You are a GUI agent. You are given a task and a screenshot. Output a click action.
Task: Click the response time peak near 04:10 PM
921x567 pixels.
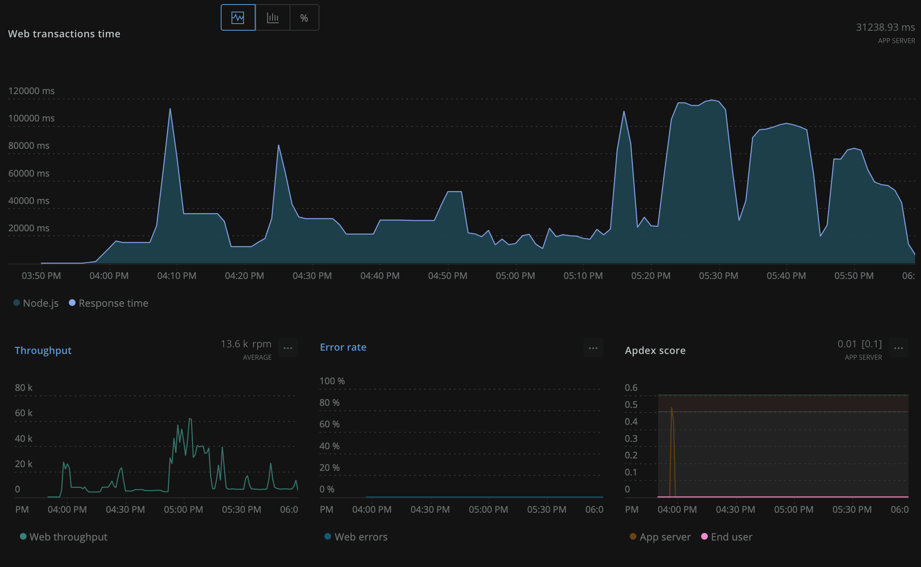(170, 109)
